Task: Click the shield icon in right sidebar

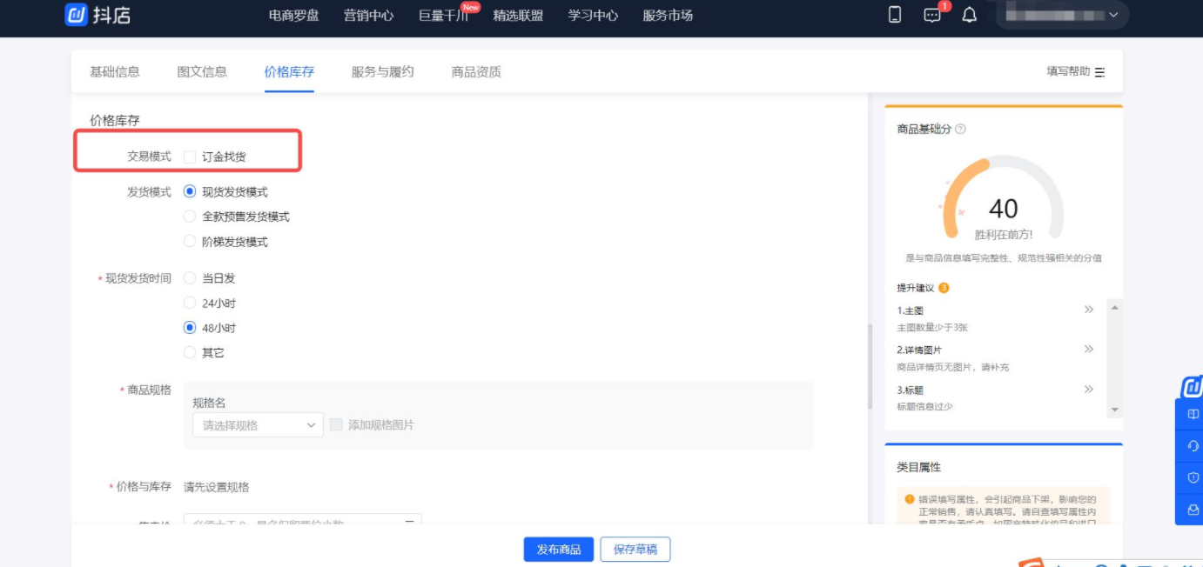Action: pyautogui.click(x=1193, y=477)
